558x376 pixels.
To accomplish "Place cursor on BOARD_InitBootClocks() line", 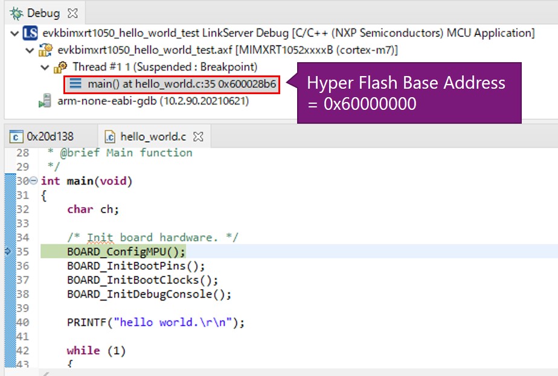I will [143, 280].
